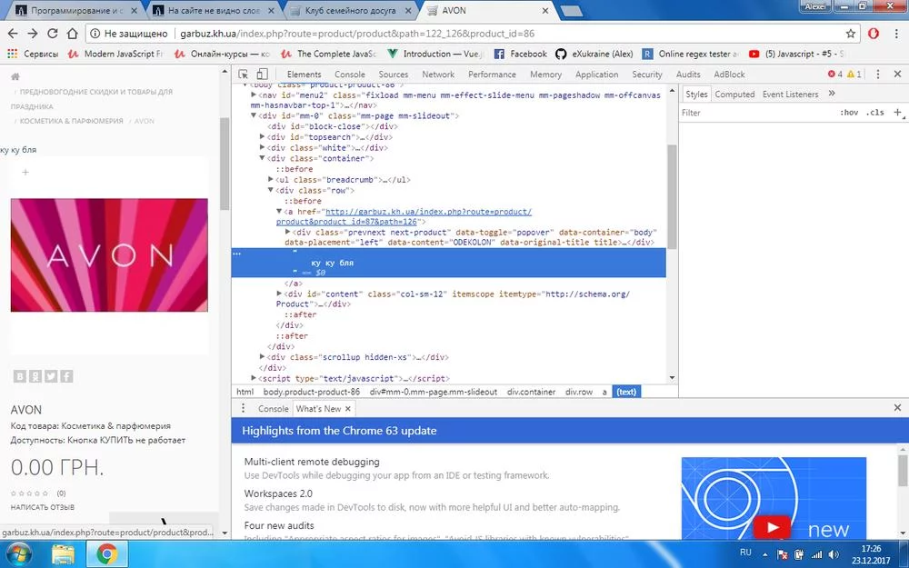Select the drawer Console tab
Screen dimensions: 909x568
pos(273,409)
